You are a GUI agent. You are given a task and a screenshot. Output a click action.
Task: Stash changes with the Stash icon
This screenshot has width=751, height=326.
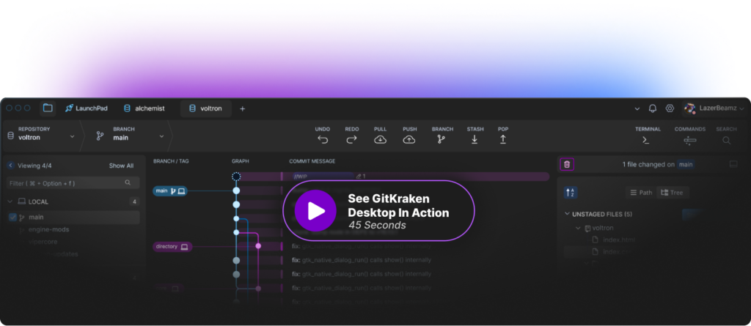point(475,139)
